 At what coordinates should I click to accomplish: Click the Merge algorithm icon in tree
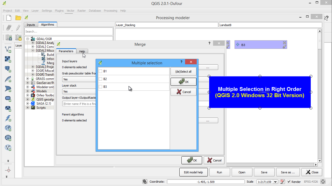[x=43, y=63]
